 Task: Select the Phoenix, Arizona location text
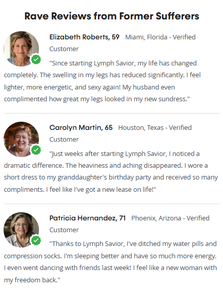tap(156, 218)
